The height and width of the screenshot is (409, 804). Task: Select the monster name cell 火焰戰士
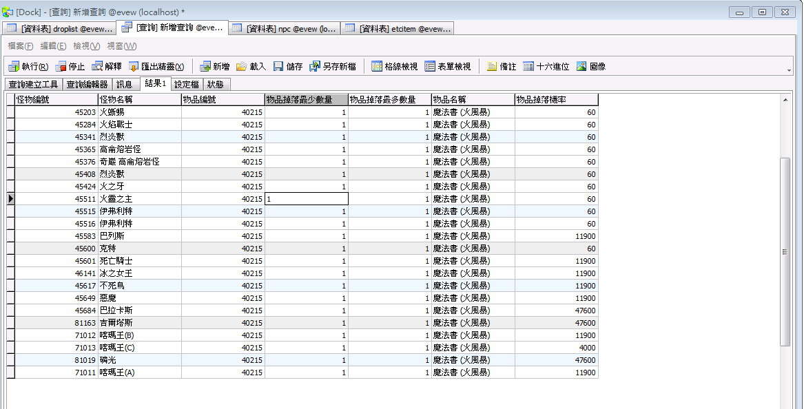pos(139,125)
